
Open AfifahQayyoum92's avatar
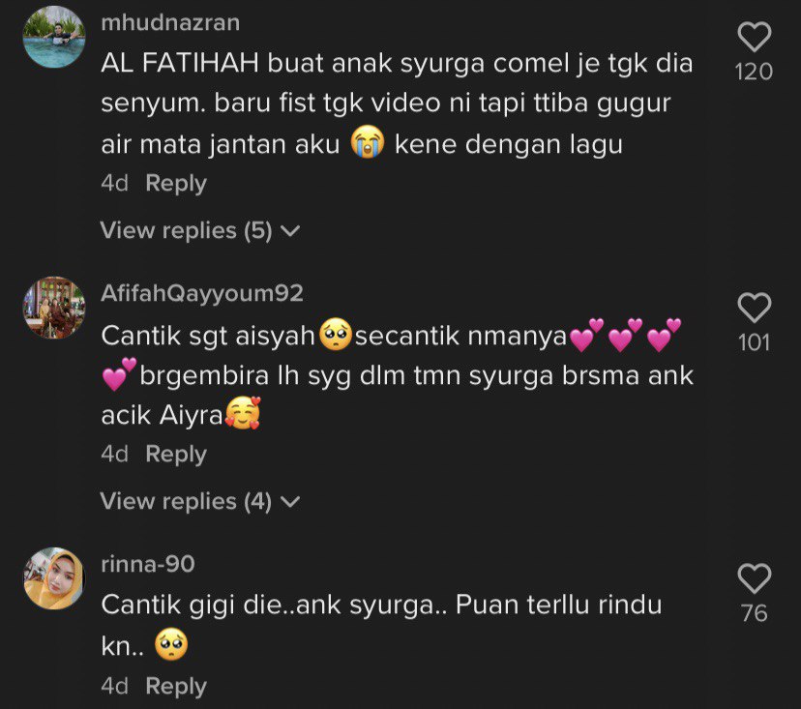[x=54, y=308]
